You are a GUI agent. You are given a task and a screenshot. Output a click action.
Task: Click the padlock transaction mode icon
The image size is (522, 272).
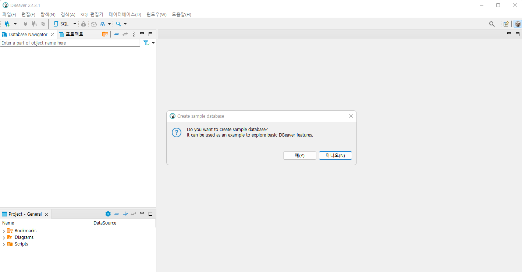(x=84, y=24)
